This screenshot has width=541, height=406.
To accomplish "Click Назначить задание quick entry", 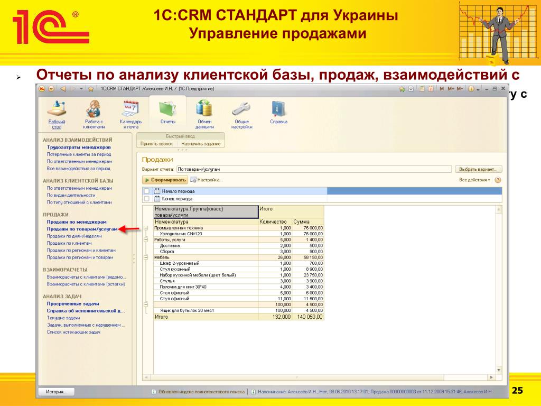I will pyautogui.click(x=201, y=144).
